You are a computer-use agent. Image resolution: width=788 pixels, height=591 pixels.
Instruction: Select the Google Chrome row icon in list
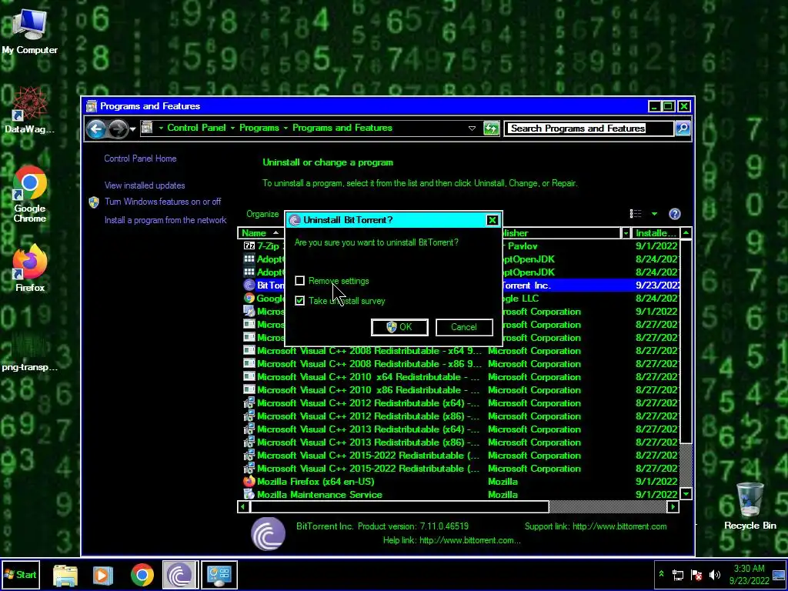pos(249,298)
